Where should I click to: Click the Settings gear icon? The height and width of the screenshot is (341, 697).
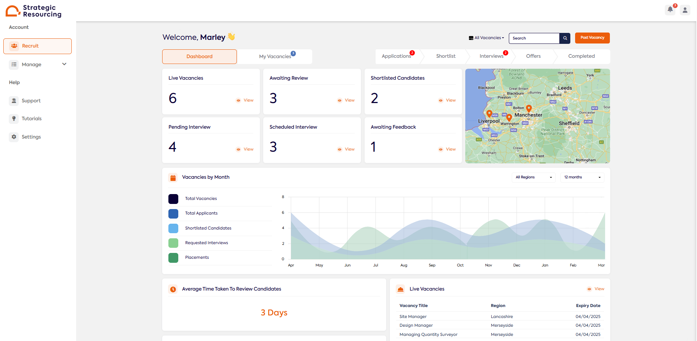[x=14, y=137]
